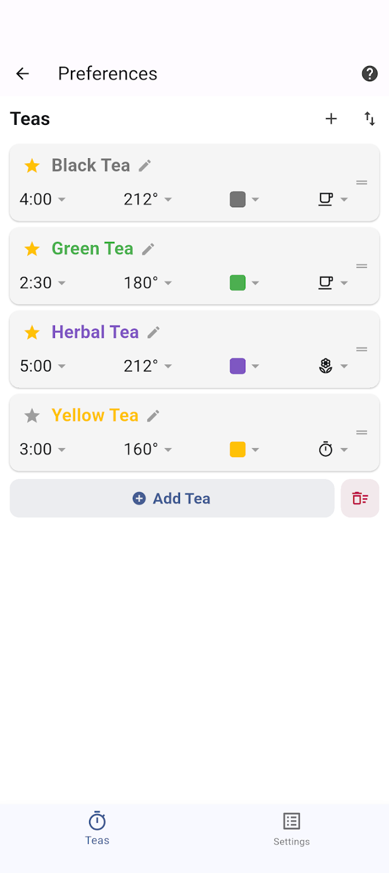
Task: Expand Green Tea 180° temperature dropdown
Action: (148, 283)
